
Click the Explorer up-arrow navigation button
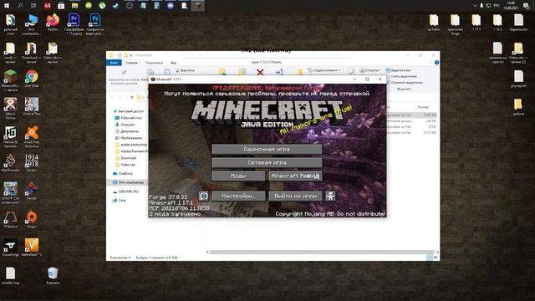[132, 97]
